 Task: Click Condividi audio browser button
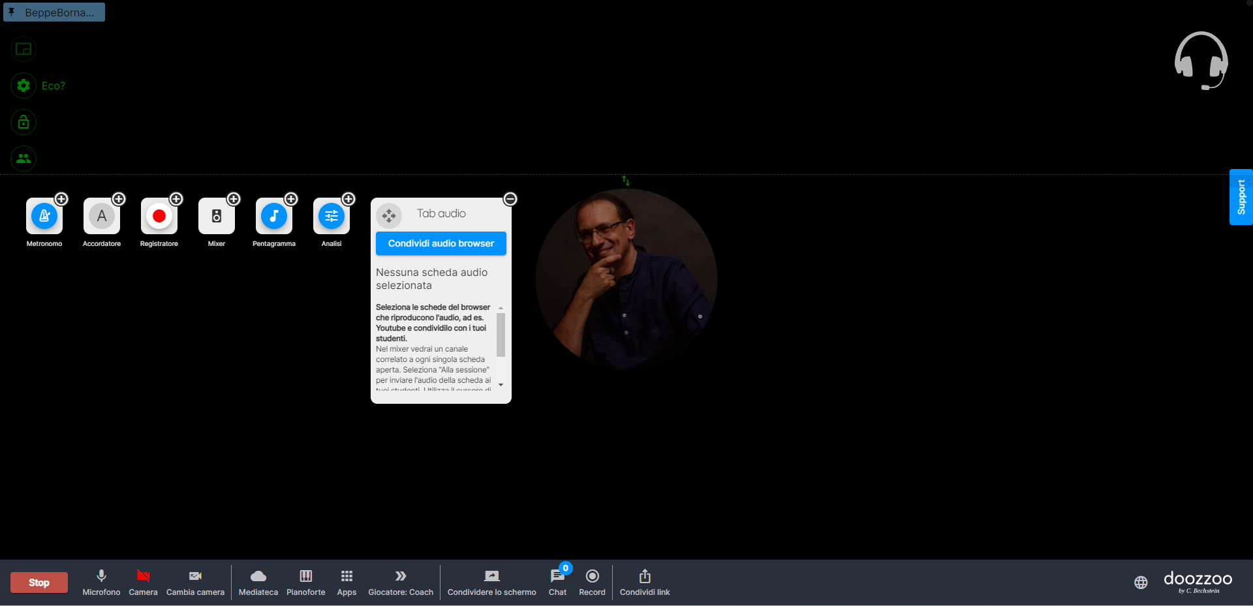click(x=441, y=243)
